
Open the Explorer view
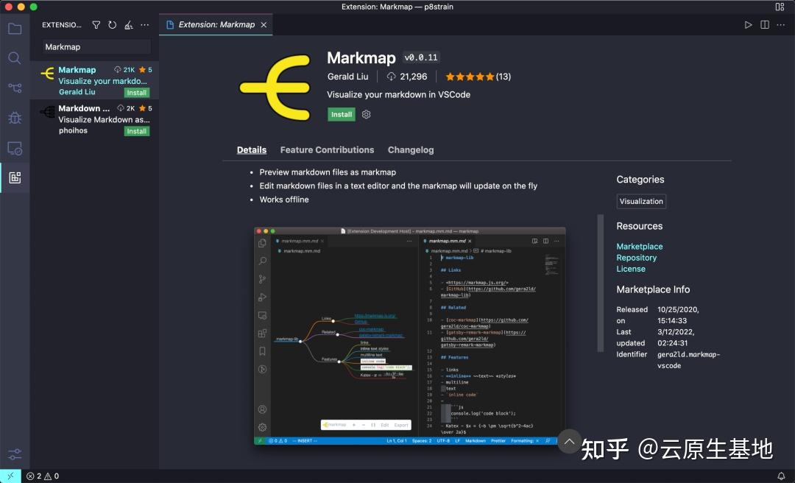tap(15, 29)
